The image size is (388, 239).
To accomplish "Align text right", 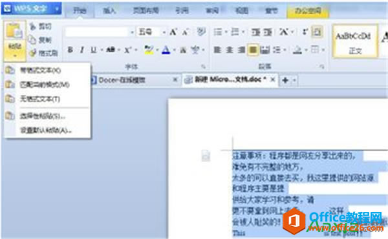I will (x=241, y=50).
